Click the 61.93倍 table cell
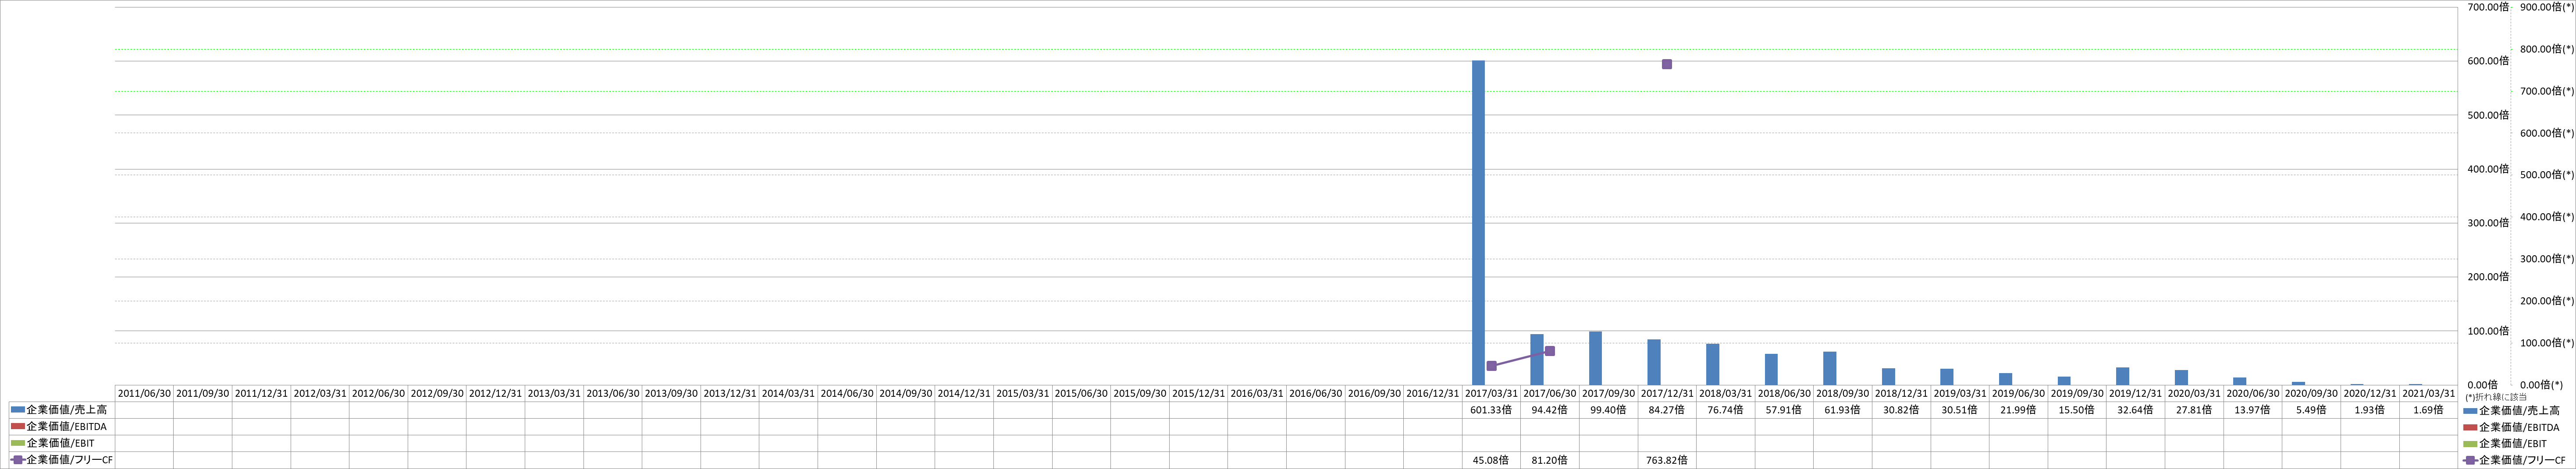This screenshot has height=469, width=2576. (x=1842, y=410)
